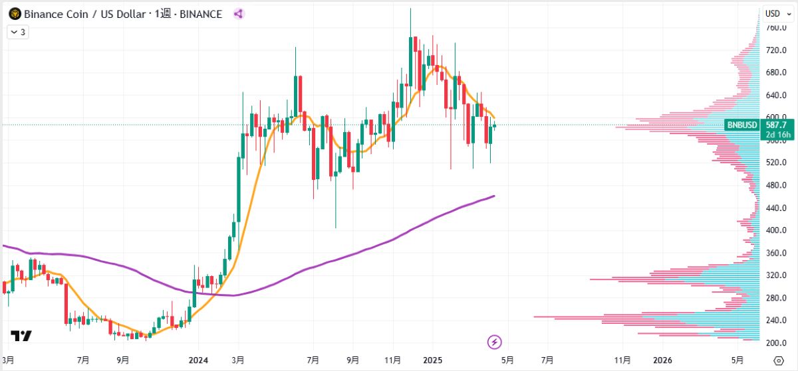The height and width of the screenshot is (371, 798).
Task: Open the purple share-nodes icon beside BINANCE
Action: pyautogui.click(x=238, y=13)
